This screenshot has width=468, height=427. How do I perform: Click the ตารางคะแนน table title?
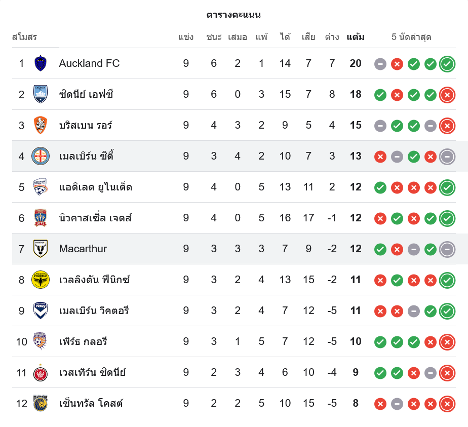click(x=233, y=15)
